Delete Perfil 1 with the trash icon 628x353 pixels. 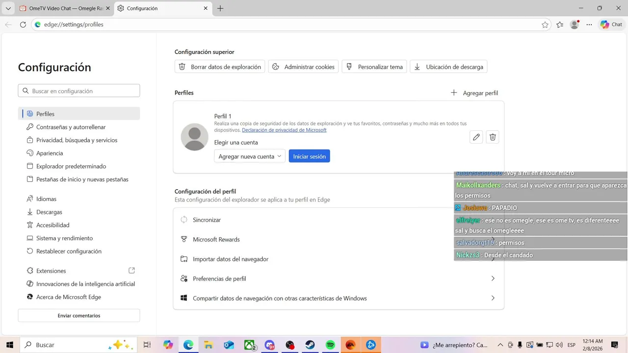point(493,137)
